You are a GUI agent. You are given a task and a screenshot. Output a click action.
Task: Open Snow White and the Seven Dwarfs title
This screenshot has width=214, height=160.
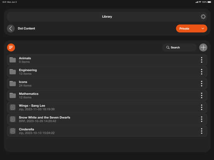coord(45,117)
